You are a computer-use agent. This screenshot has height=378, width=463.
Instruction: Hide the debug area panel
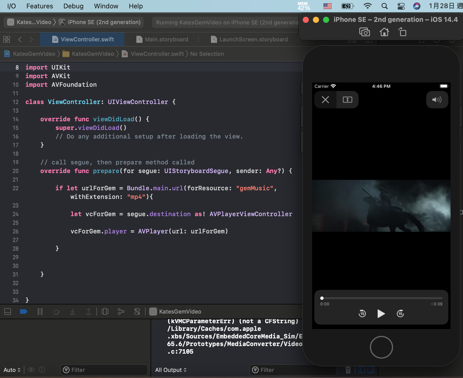[8, 312]
